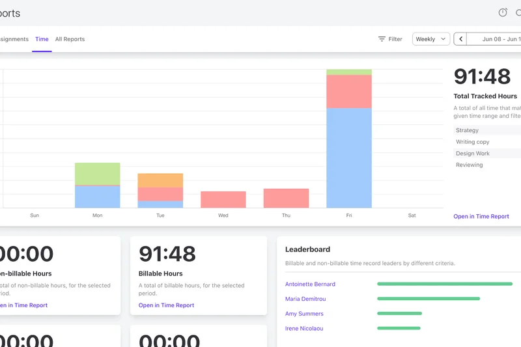Click the blue segment of Friday's bar
Image resolution: width=521 pixels, height=347 pixels.
click(x=349, y=158)
